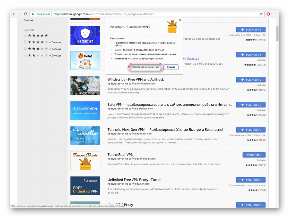Open the Chrome three-dot menu
This screenshot has width=289, height=218.
(275, 14)
